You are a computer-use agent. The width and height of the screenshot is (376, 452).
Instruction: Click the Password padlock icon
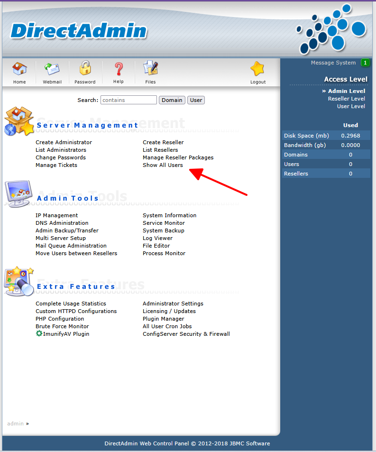click(85, 68)
